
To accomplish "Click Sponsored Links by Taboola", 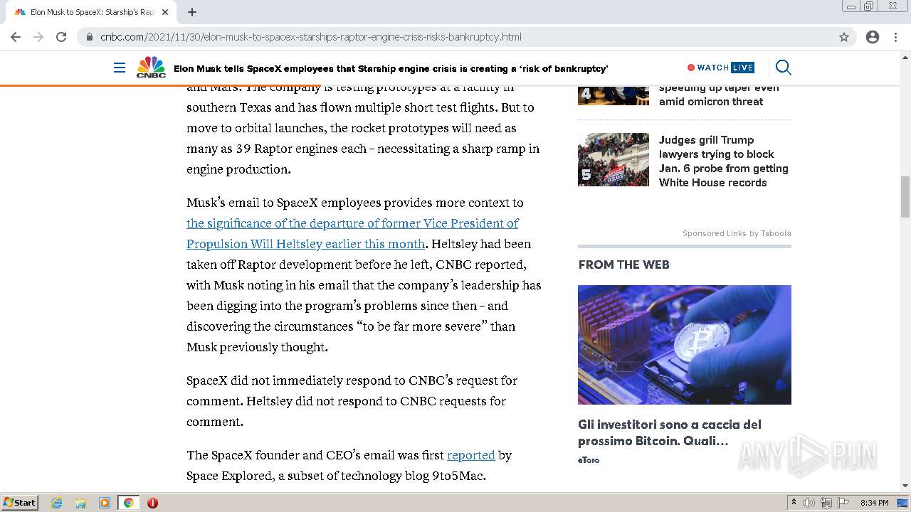I will 737,233.
